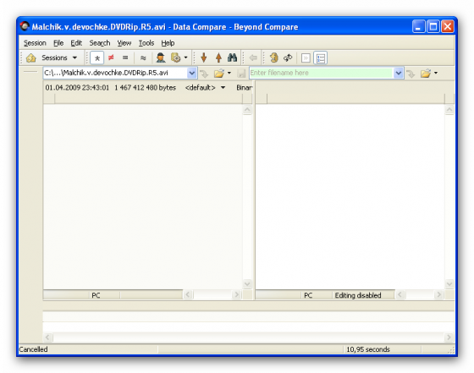474x373 pixels.
Task: Toggle Show Differences not-equal button
Action: 111,58
